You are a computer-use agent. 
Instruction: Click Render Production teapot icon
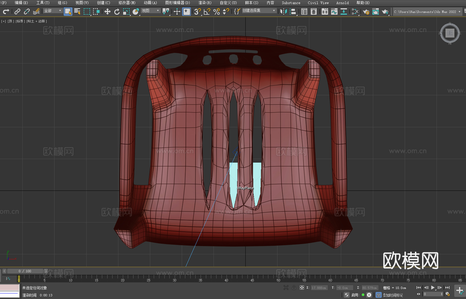tap(385, 11)
